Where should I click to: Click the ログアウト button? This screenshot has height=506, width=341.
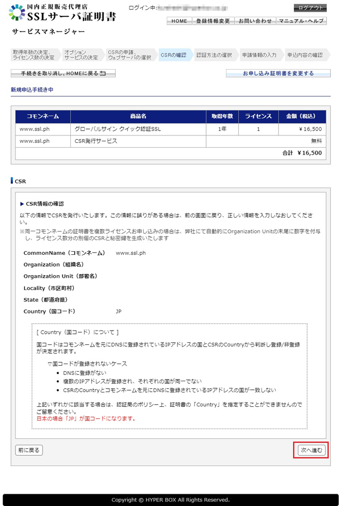point(310,8)
